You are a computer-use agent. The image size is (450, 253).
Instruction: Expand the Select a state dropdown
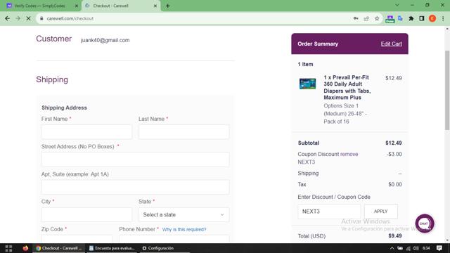tap(184, 214)
